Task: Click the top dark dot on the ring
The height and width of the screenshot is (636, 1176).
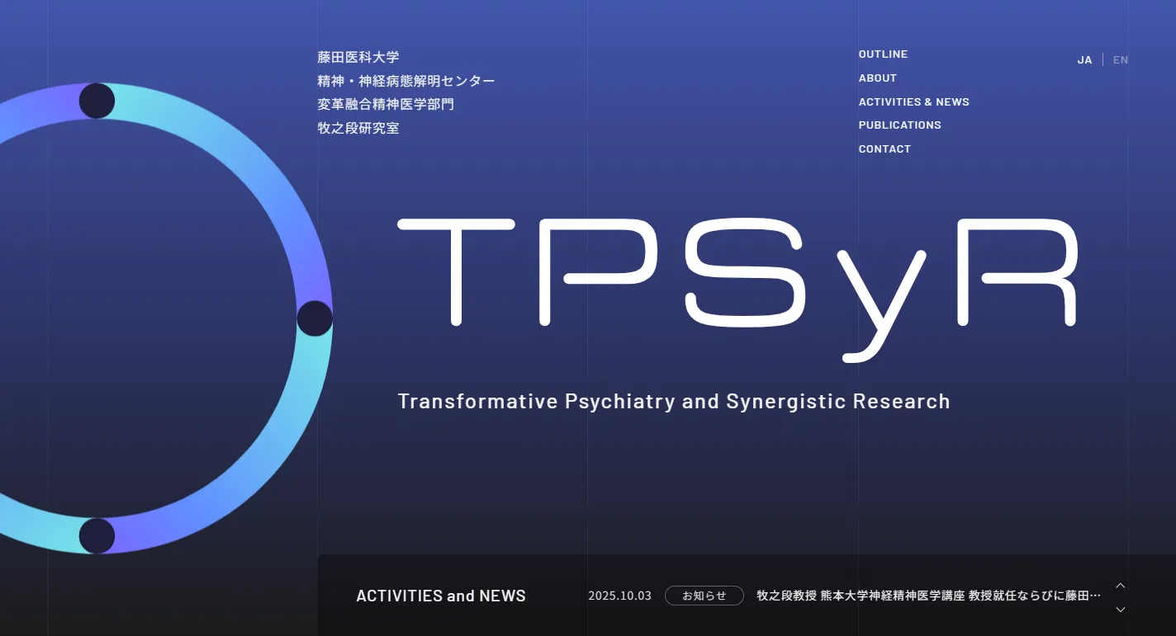Action: click(x=97, y=101)
